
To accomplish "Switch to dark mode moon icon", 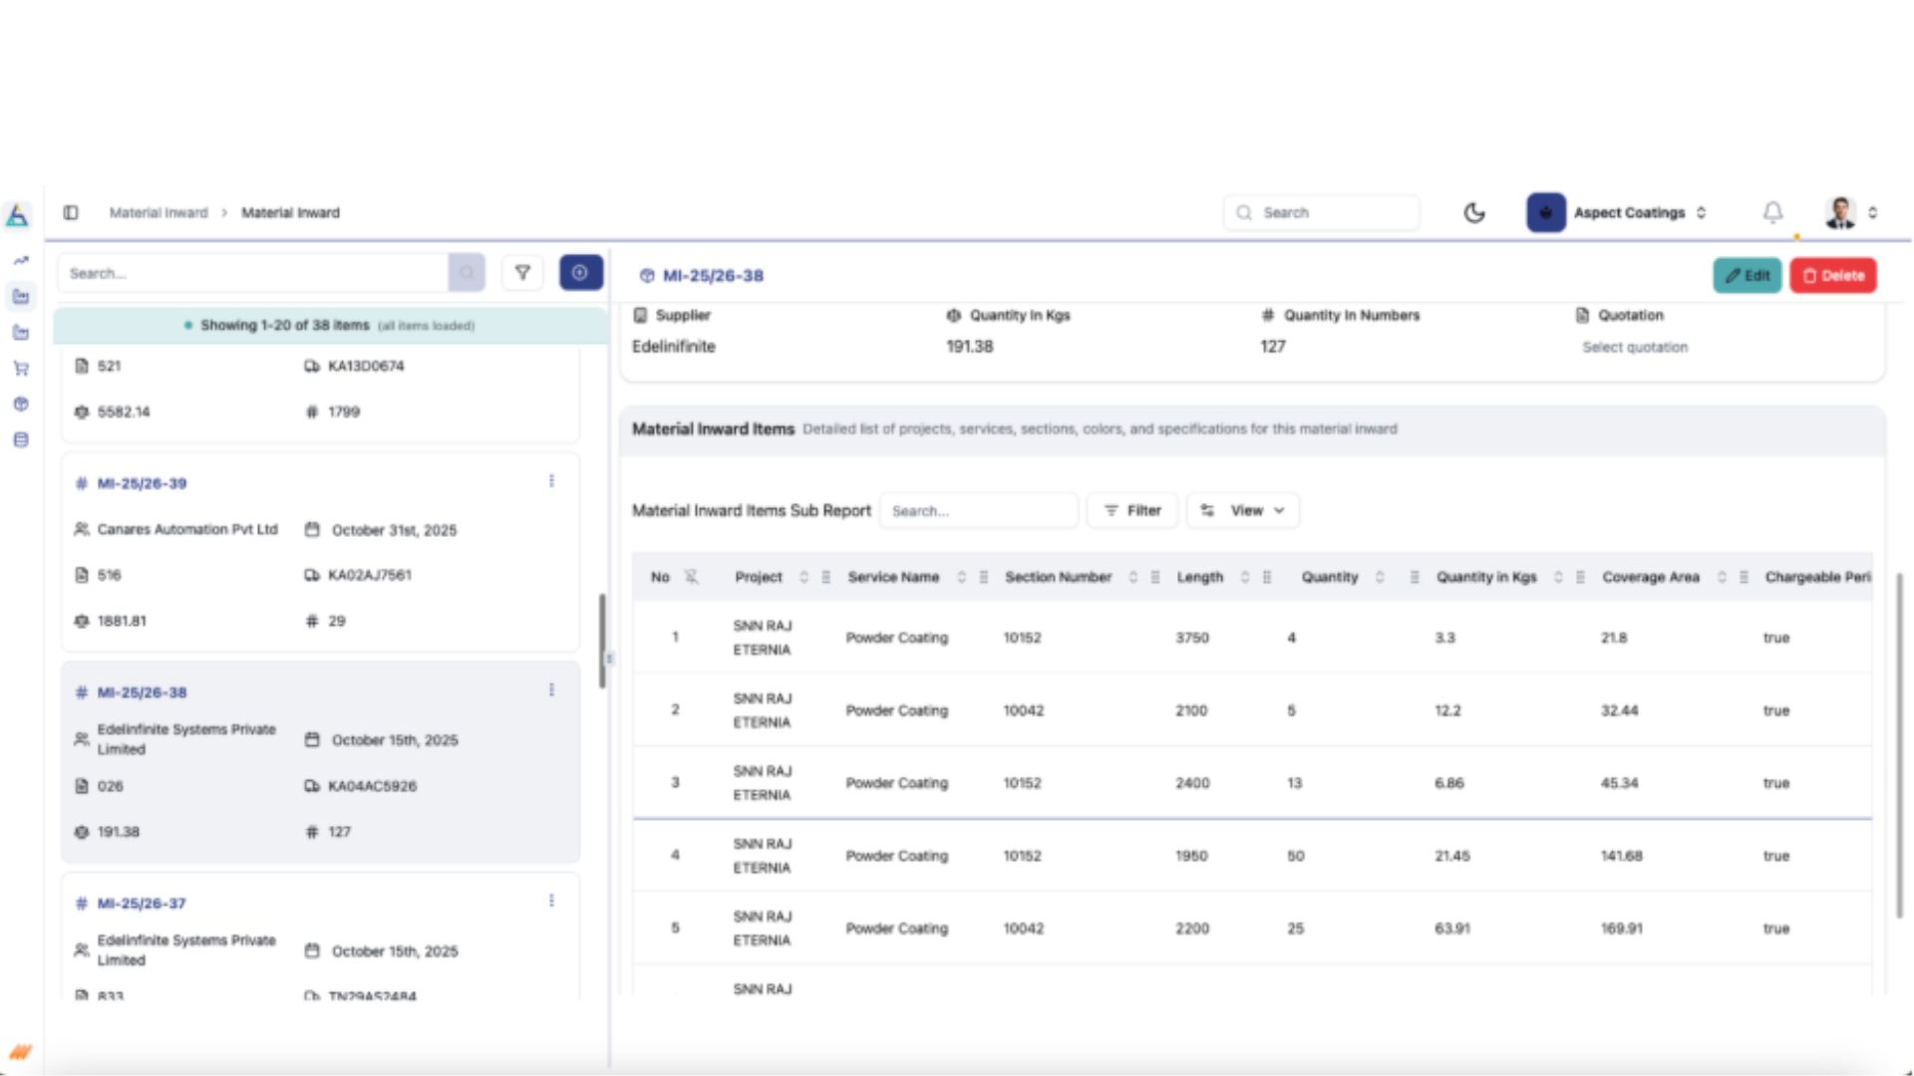I will pyautogui.click(x=1474, y=212).
